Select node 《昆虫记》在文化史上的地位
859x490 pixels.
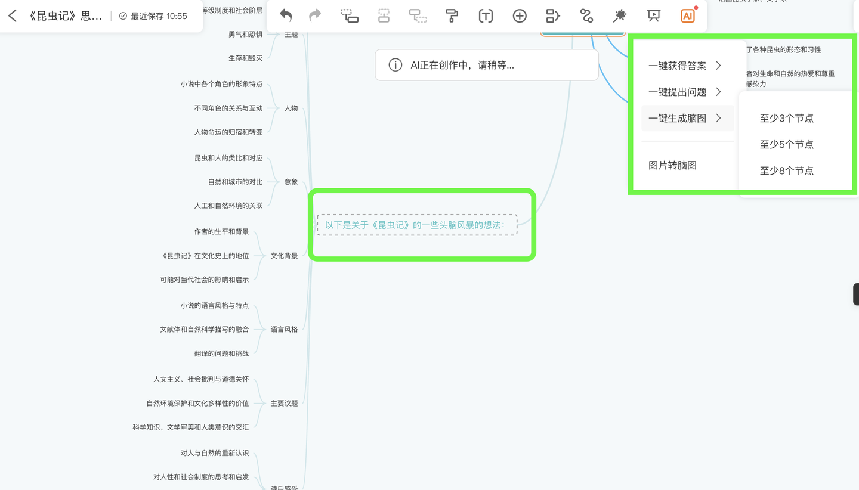(x=205, y=256)
